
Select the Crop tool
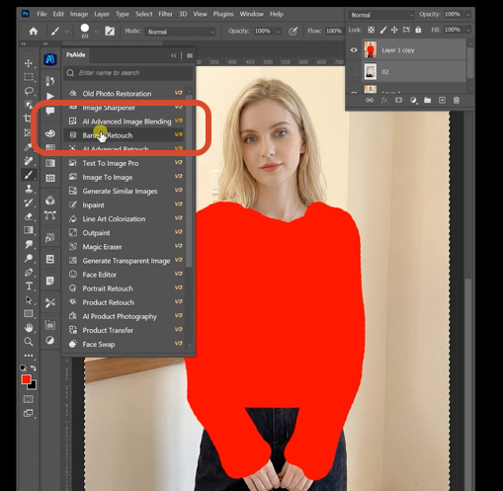[x=28, y=118]
